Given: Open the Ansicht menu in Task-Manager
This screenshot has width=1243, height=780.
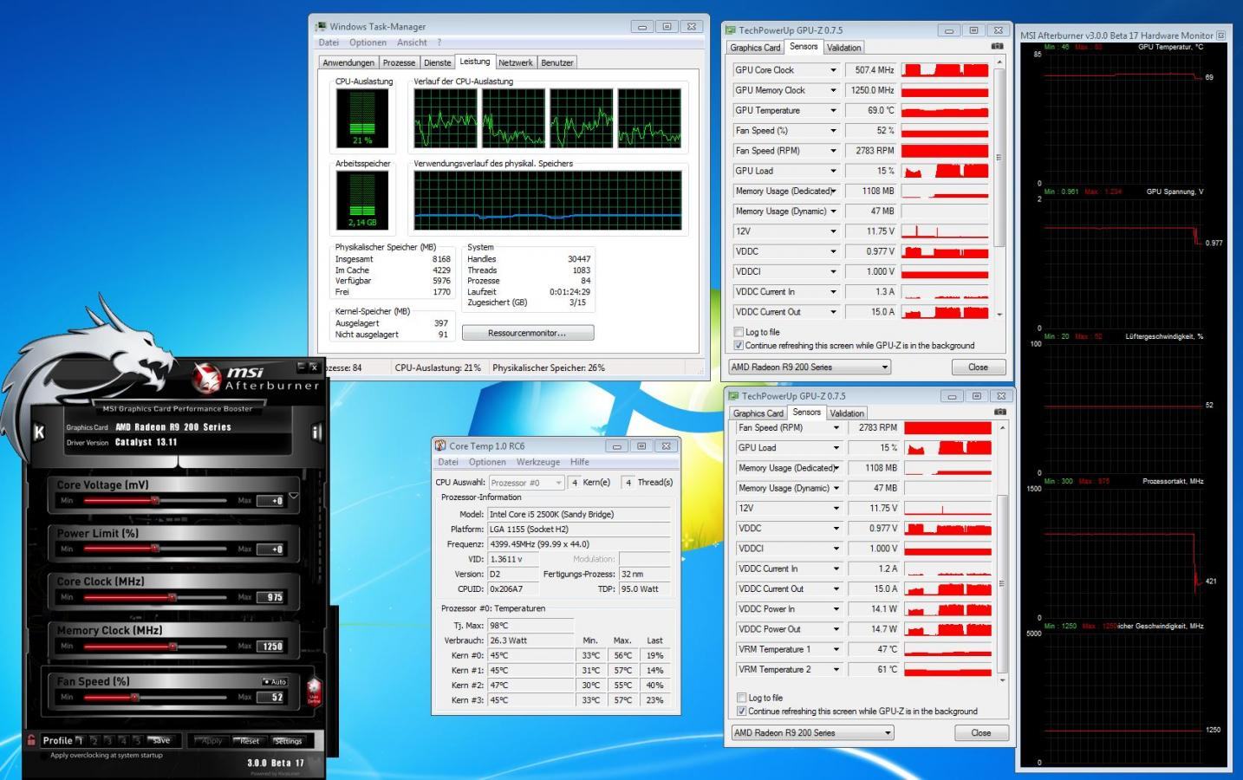Looking at the screenshot, I should pyautogui.click(x=412, y=42).
